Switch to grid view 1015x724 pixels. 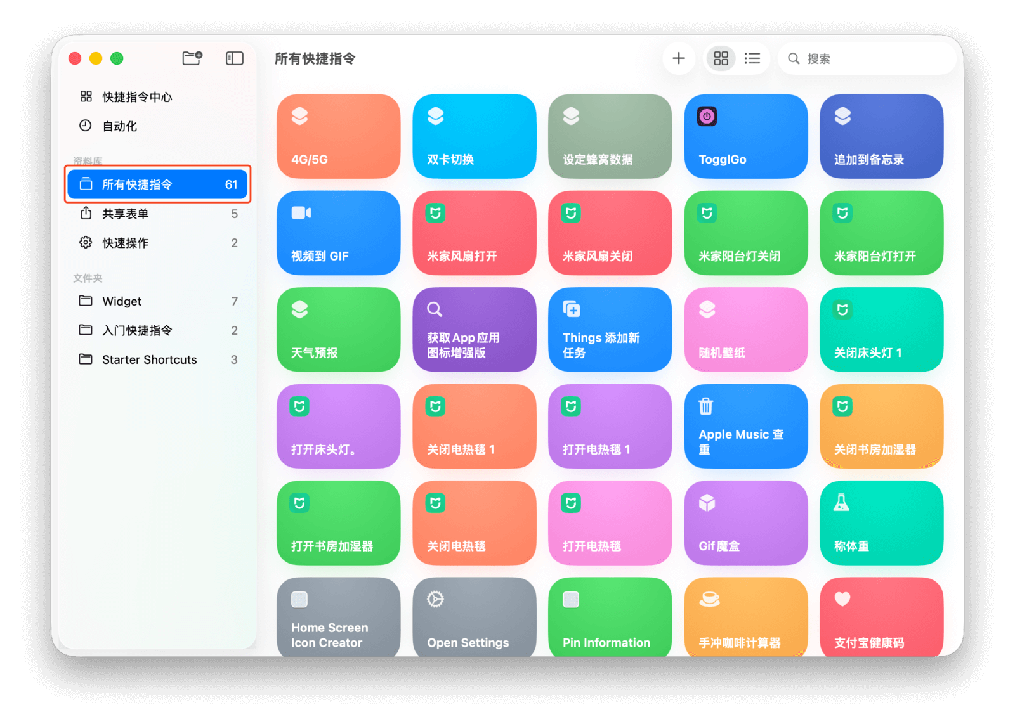[721, 58]
